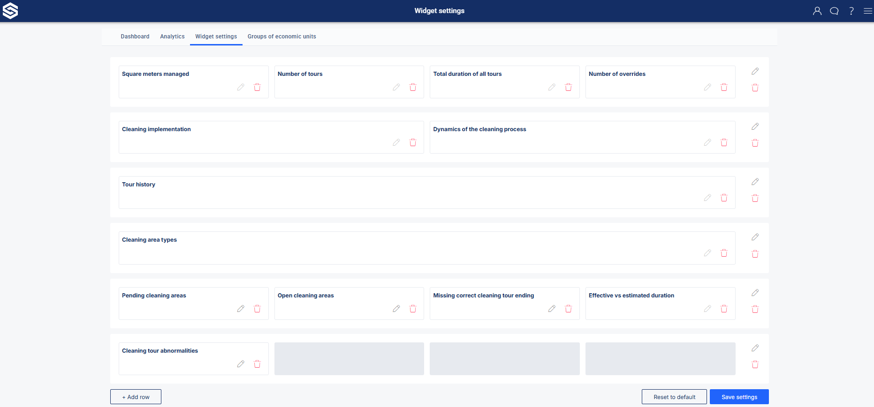Delete the row containing Cleaning area types
The image size is (874, 407).
click(x=755, y=254)
